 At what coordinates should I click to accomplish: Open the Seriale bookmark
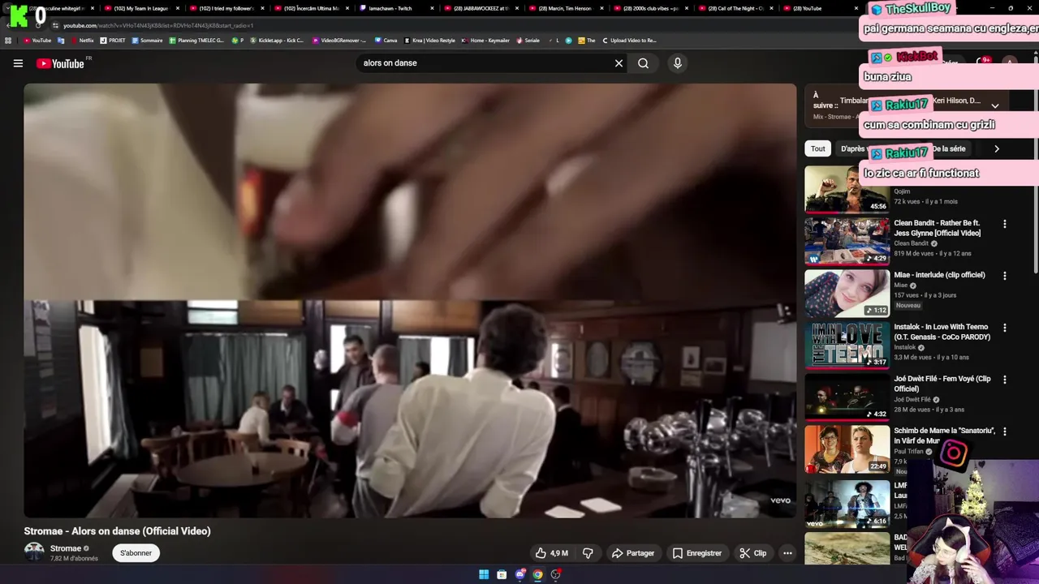(528, 41)
